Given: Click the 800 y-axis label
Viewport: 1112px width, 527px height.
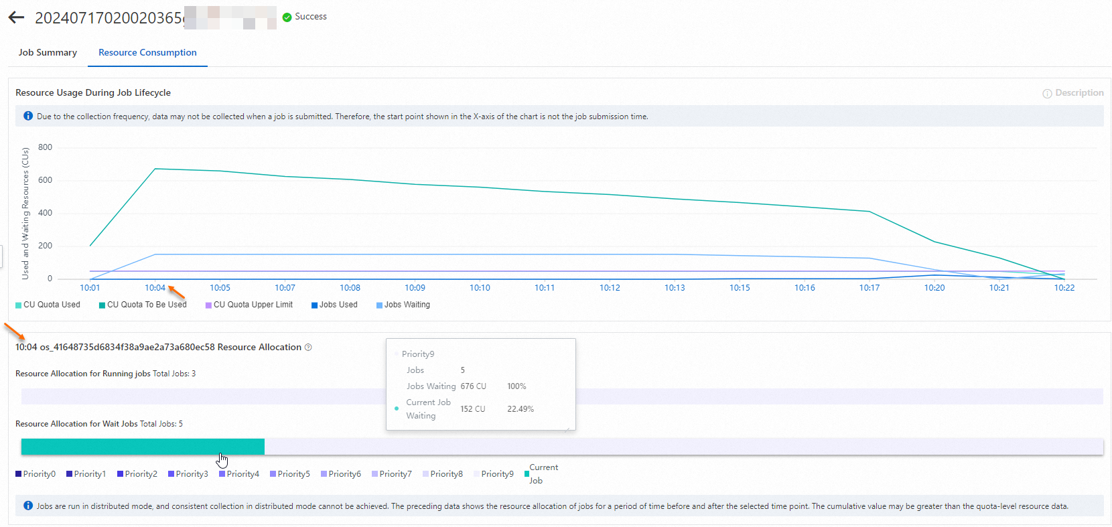Looking at the screenshot, I should pos(45,147).
